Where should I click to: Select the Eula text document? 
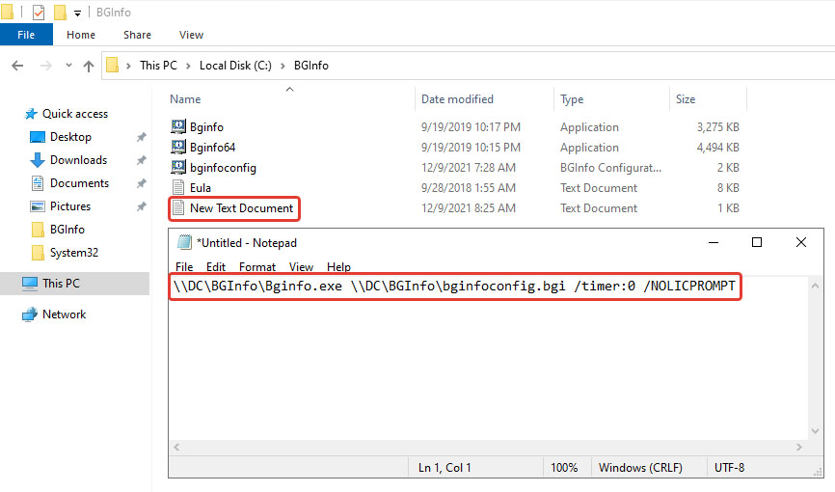tap(200, 188)
